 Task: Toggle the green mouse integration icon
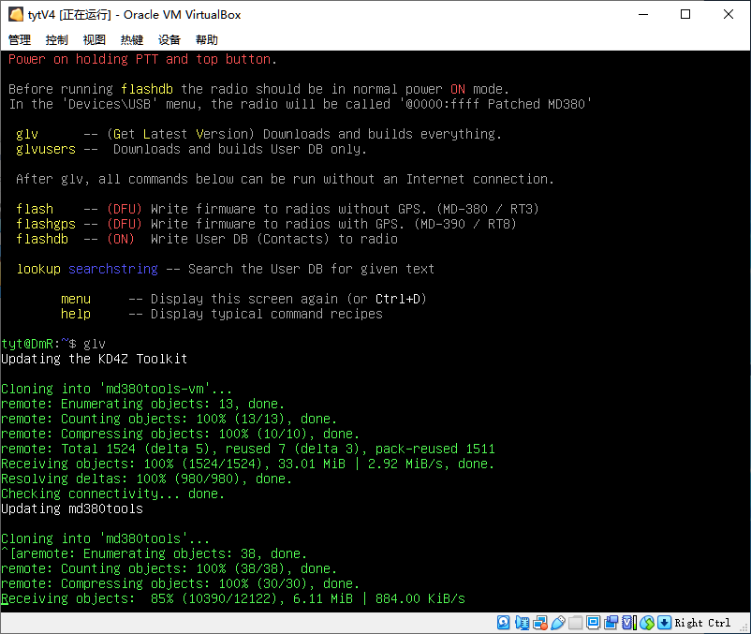(x=647, y=623)
